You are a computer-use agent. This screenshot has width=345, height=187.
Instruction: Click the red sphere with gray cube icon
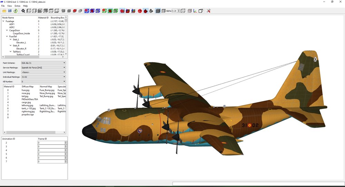122,11
